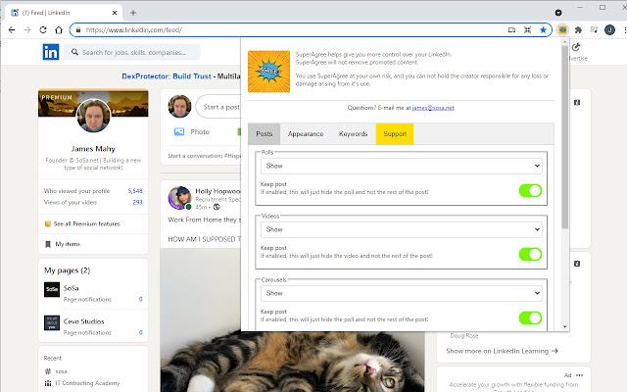Open See all Premium features link
The height and width of the screenshot is (392, 627).
[87, 224]
